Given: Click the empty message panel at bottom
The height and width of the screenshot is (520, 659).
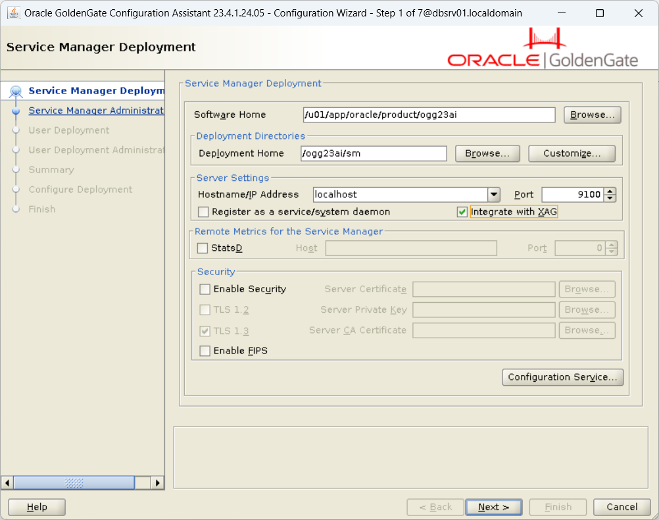Looking at the screenshot, I should (x=411, y=457).
